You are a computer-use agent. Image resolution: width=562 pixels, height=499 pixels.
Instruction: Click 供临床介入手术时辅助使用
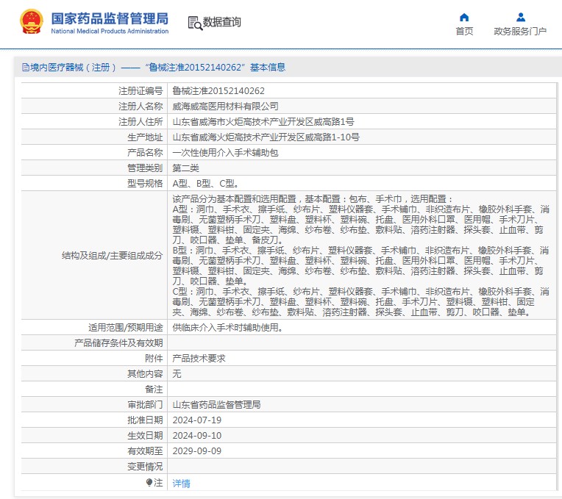(x=227, y=328)
